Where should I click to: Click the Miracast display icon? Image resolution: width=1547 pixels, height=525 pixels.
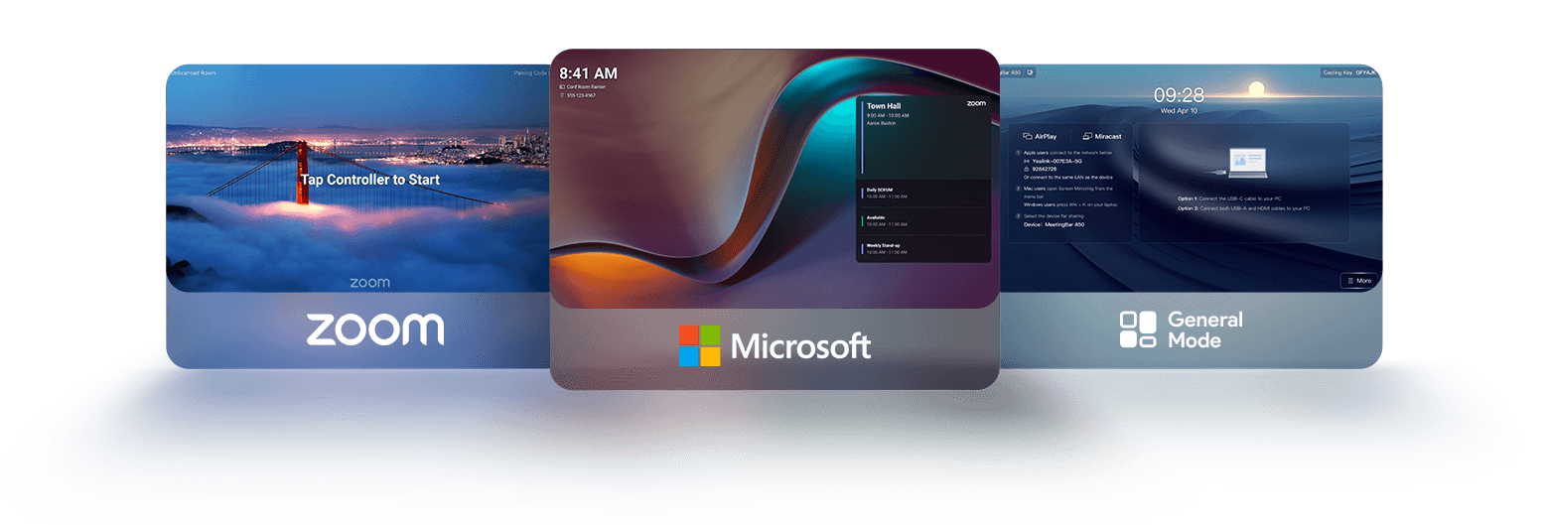[x=1088, y=136]
